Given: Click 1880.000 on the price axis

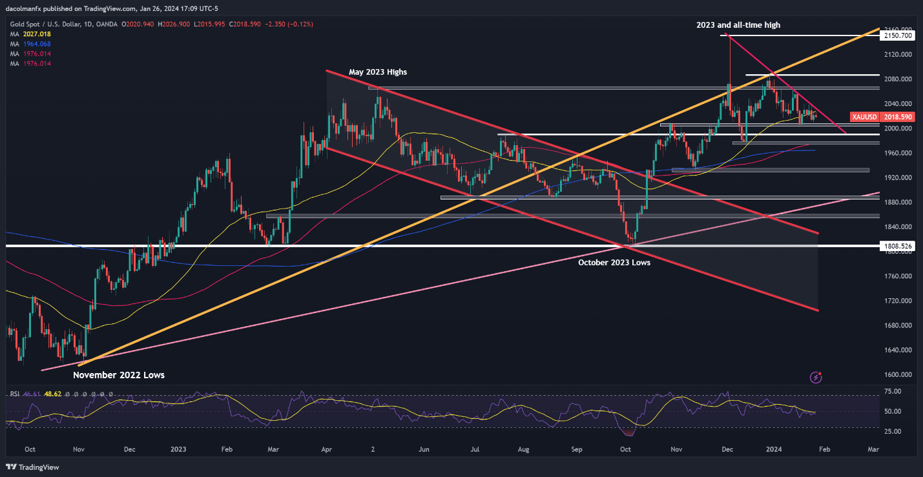Looking at the screenshot, I should [898, 202].
